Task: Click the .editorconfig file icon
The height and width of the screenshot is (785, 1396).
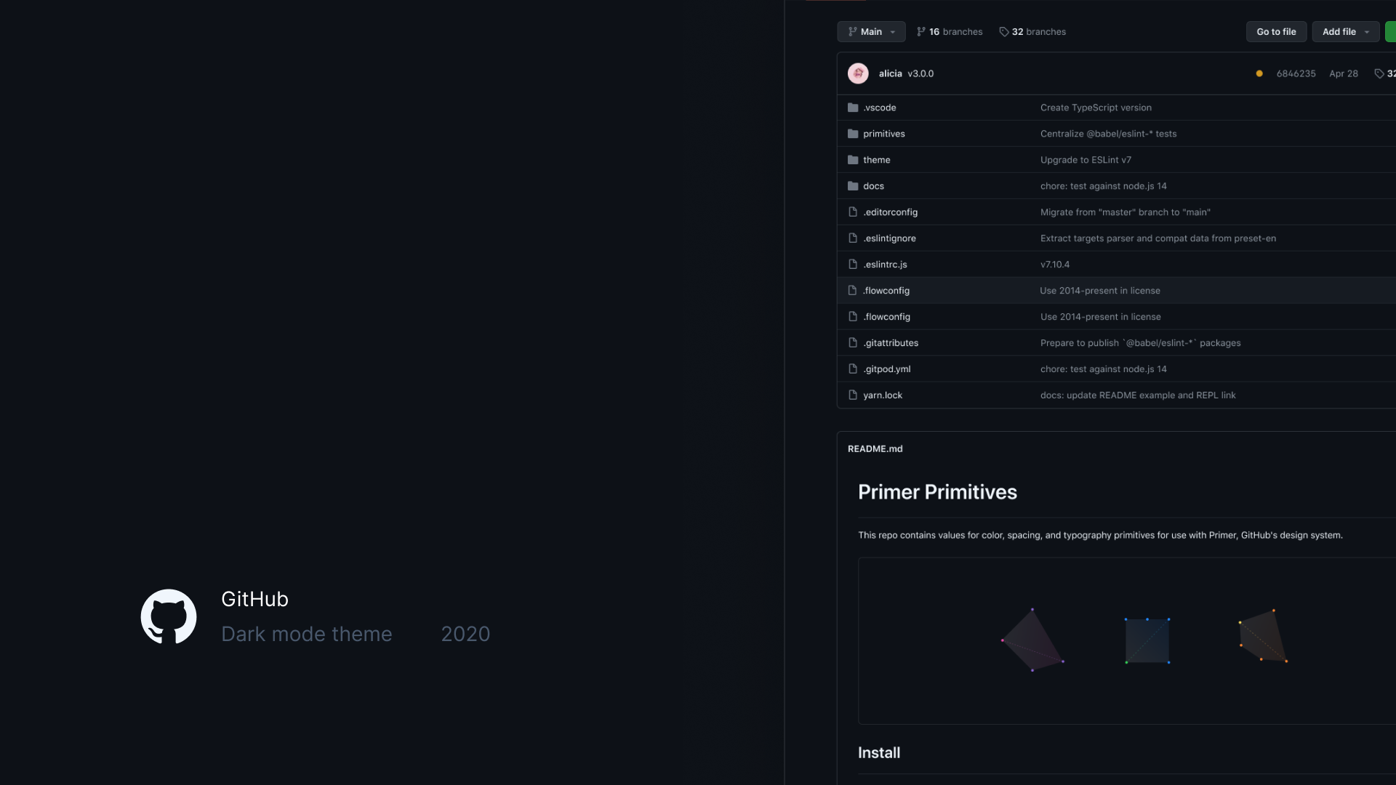Action: 853,212
